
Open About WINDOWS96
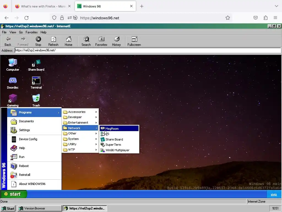[34, 184]
